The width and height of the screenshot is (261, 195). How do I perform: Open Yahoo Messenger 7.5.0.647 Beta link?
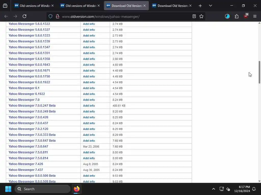[x=32, y=141]
